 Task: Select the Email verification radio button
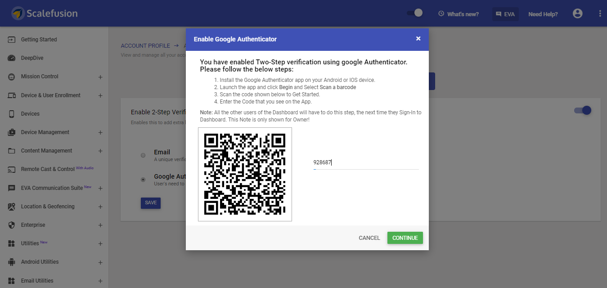(x=143, y=155)
